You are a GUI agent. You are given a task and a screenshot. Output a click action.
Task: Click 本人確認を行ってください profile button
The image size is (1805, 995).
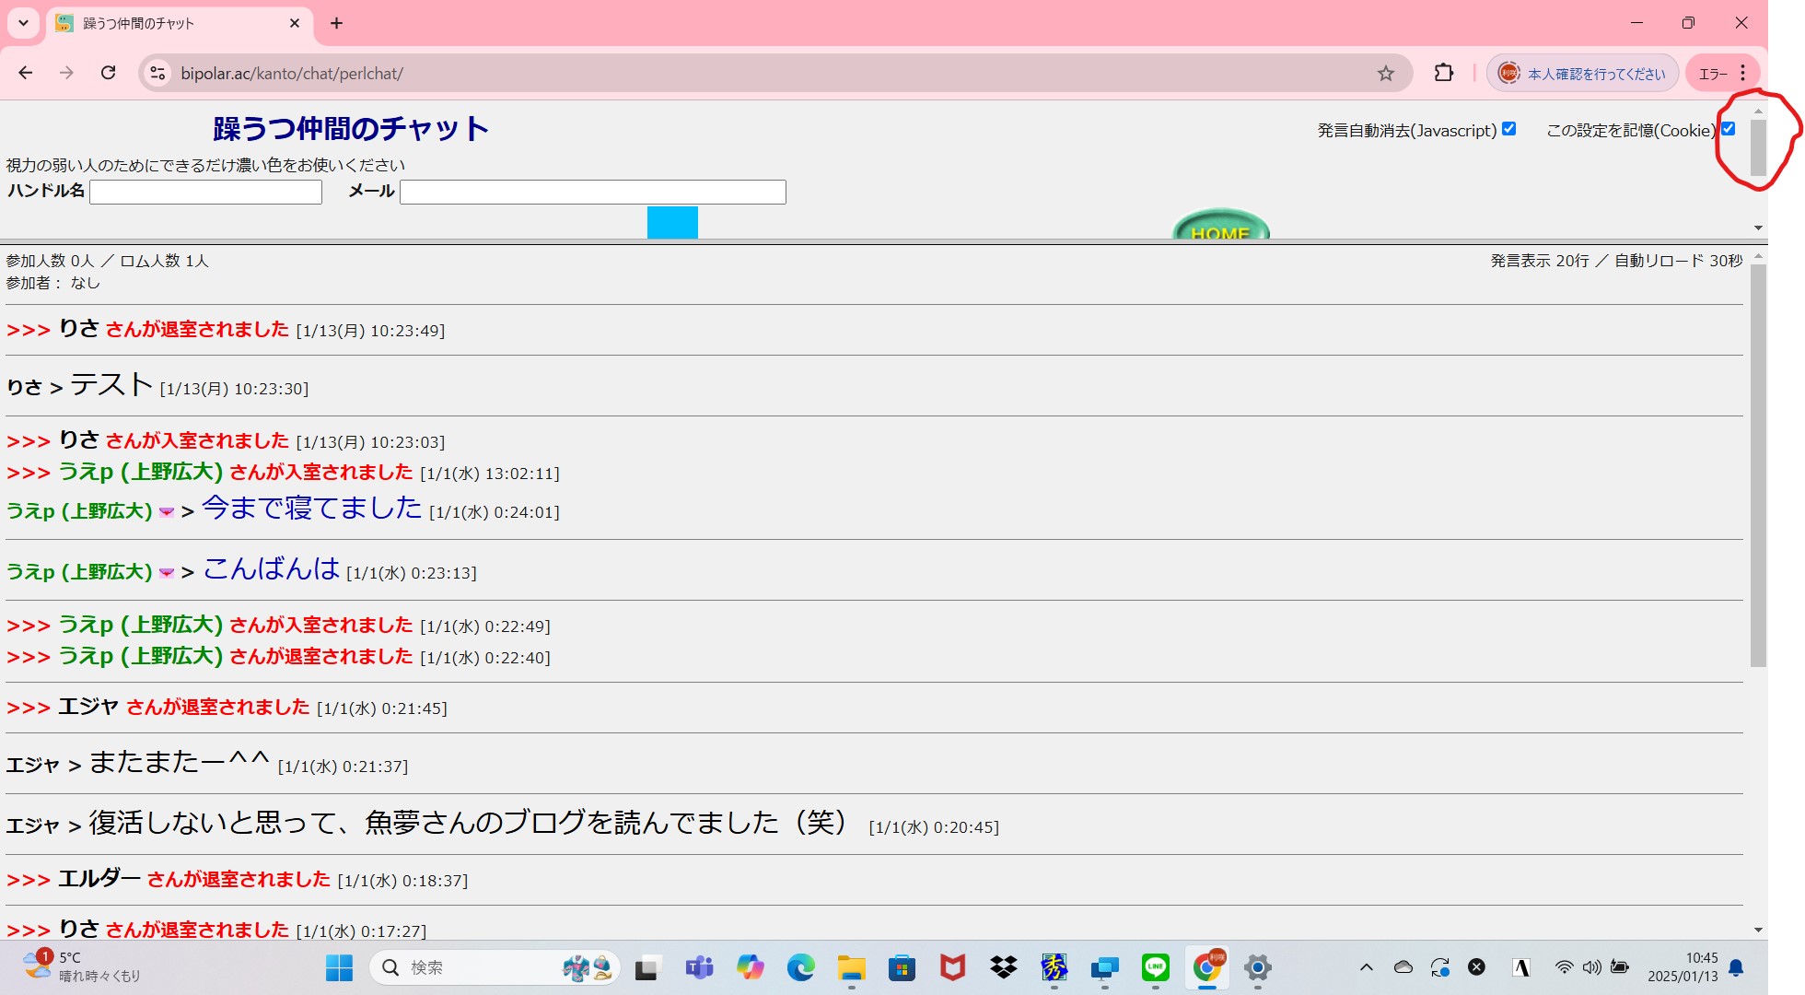[1583, 74]
